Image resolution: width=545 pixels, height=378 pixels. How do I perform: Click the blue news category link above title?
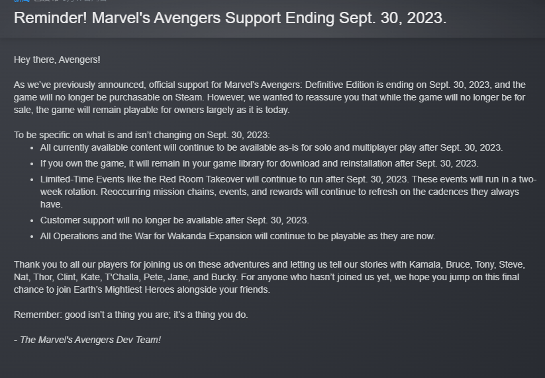tap(22, 1)
